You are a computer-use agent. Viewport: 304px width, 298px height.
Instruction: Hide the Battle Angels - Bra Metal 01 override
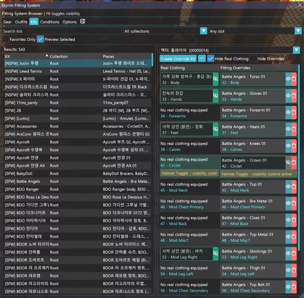pyautogui.click(x=288, y=204)
